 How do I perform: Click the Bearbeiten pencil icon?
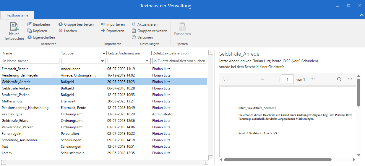click(30, 24)
